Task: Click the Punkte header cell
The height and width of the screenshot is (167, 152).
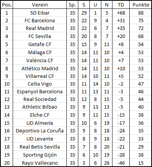Action: tap(140, 5)
